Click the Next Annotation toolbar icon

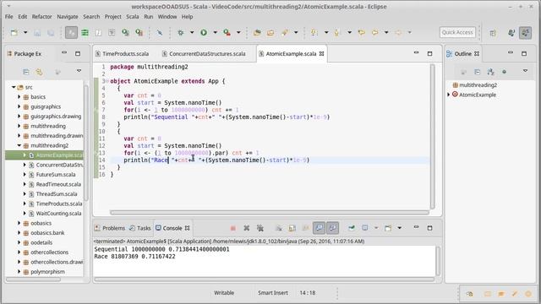[x=314, y=32]
